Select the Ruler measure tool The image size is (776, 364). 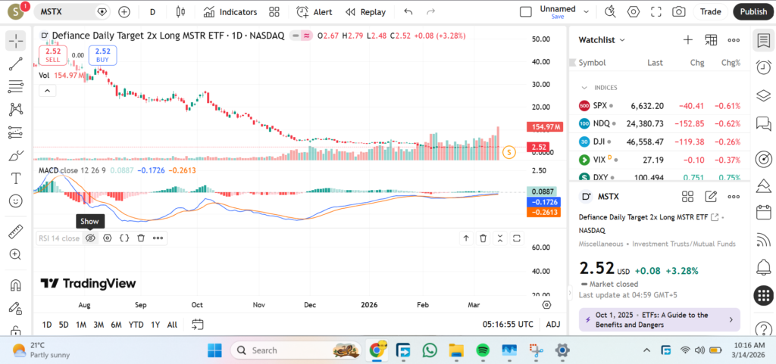pyautogui.click(x=15, y=232)
